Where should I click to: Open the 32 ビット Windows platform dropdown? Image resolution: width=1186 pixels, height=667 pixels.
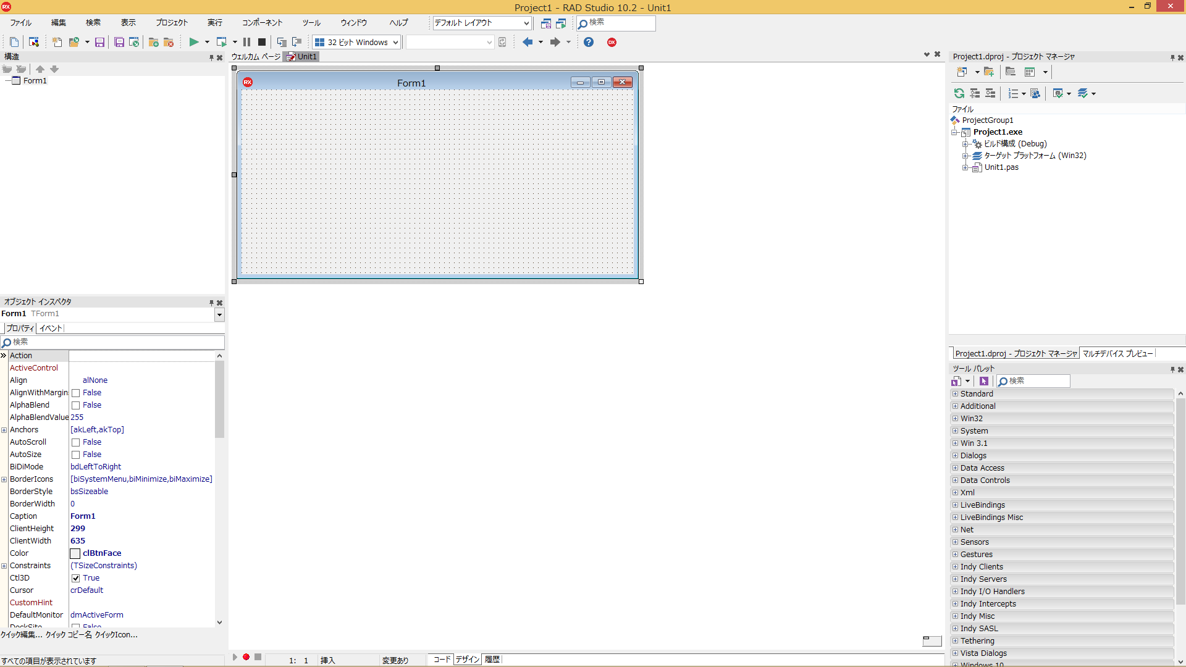(x=396, y=42)
